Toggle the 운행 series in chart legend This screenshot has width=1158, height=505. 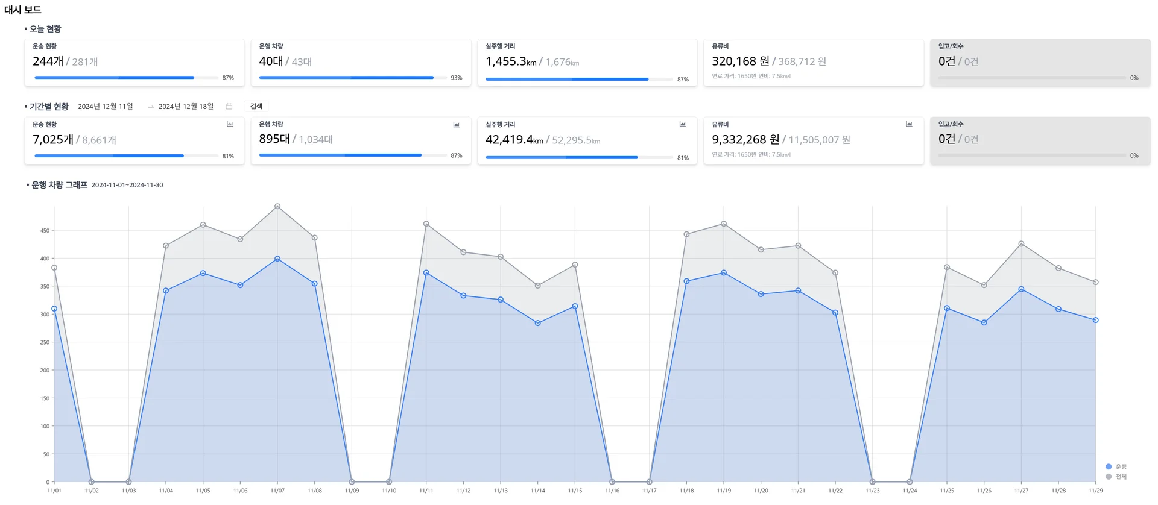(x=1116, y=466)
